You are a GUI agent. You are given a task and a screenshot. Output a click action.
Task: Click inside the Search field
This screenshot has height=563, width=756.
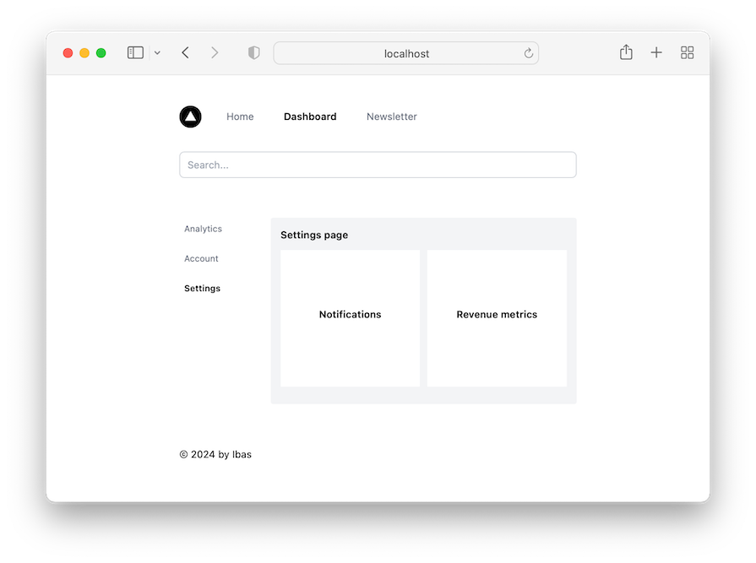378,165
